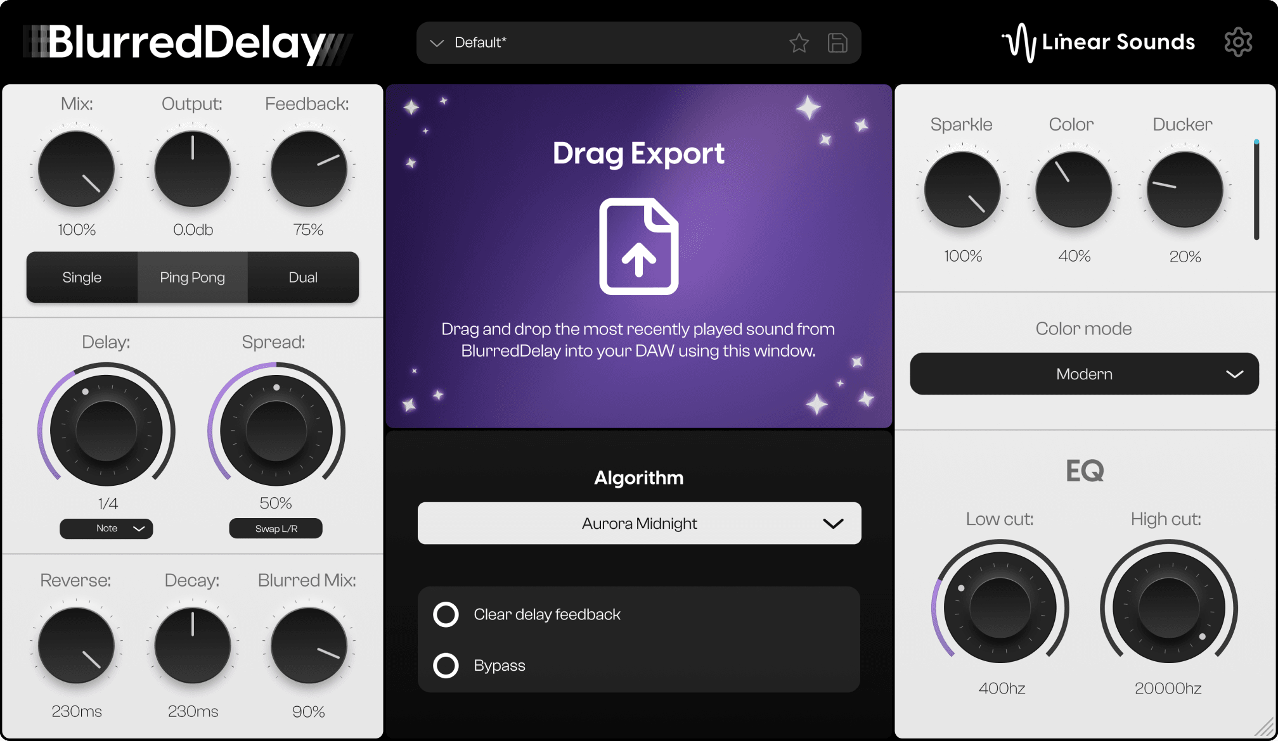Click the Linear Sounds waveform icon
The image size is (1278, 741).
point(1014,41)
